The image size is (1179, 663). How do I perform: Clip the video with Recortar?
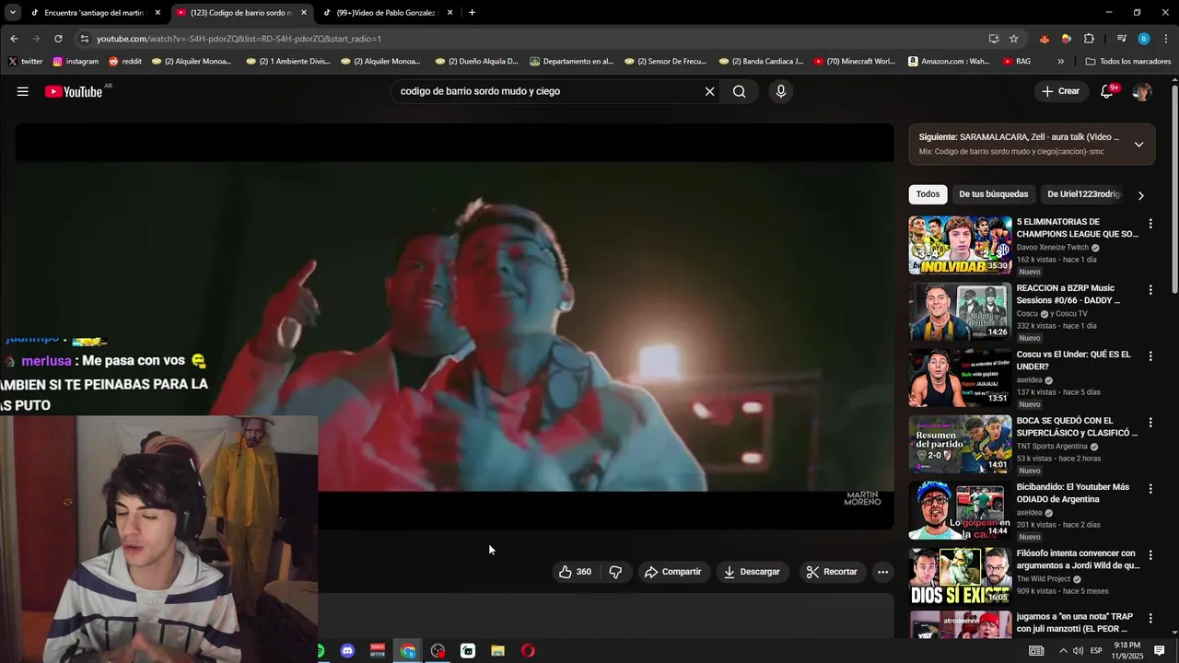coord(832,572)
